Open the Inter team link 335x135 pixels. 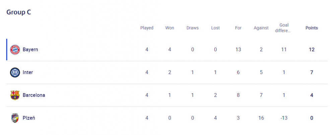(x=28, y=72)
